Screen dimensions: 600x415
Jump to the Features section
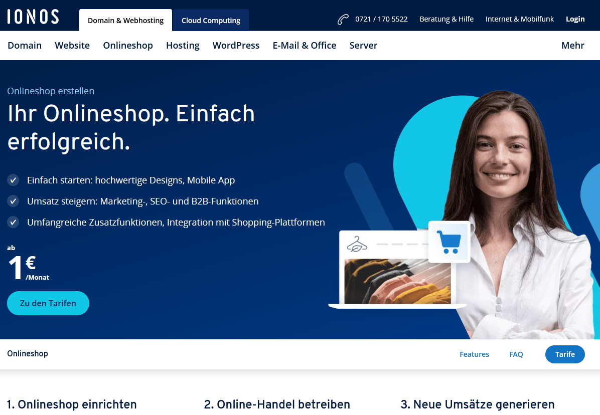coord(474,354)
